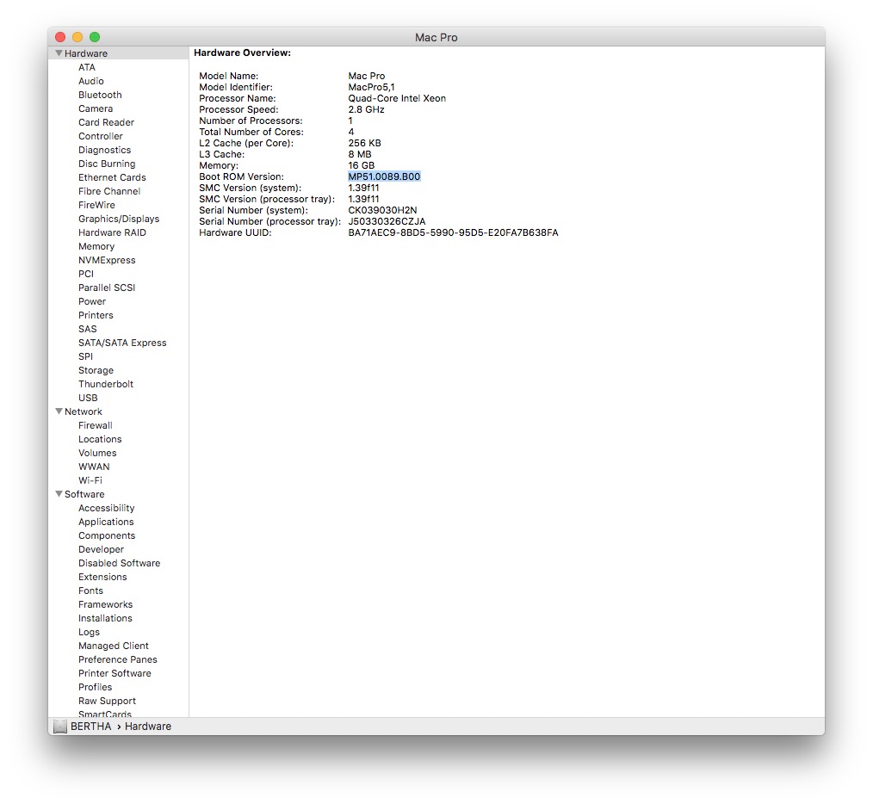
Task: Select Printer Software entry
Action: (x=115, y=674)
